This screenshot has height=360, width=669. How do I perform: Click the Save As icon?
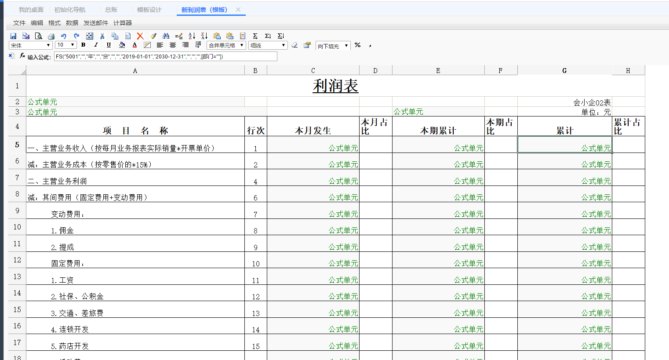[x=26, y=36]
